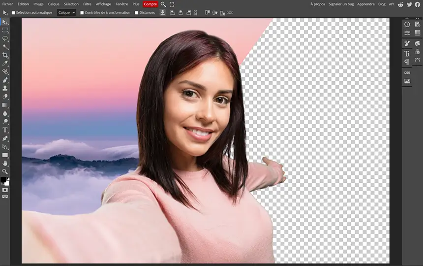Screen dimensions: 423x266
Task: Enable the Distances checkbox
Action: pyautogui.click(x=137, y=13)
